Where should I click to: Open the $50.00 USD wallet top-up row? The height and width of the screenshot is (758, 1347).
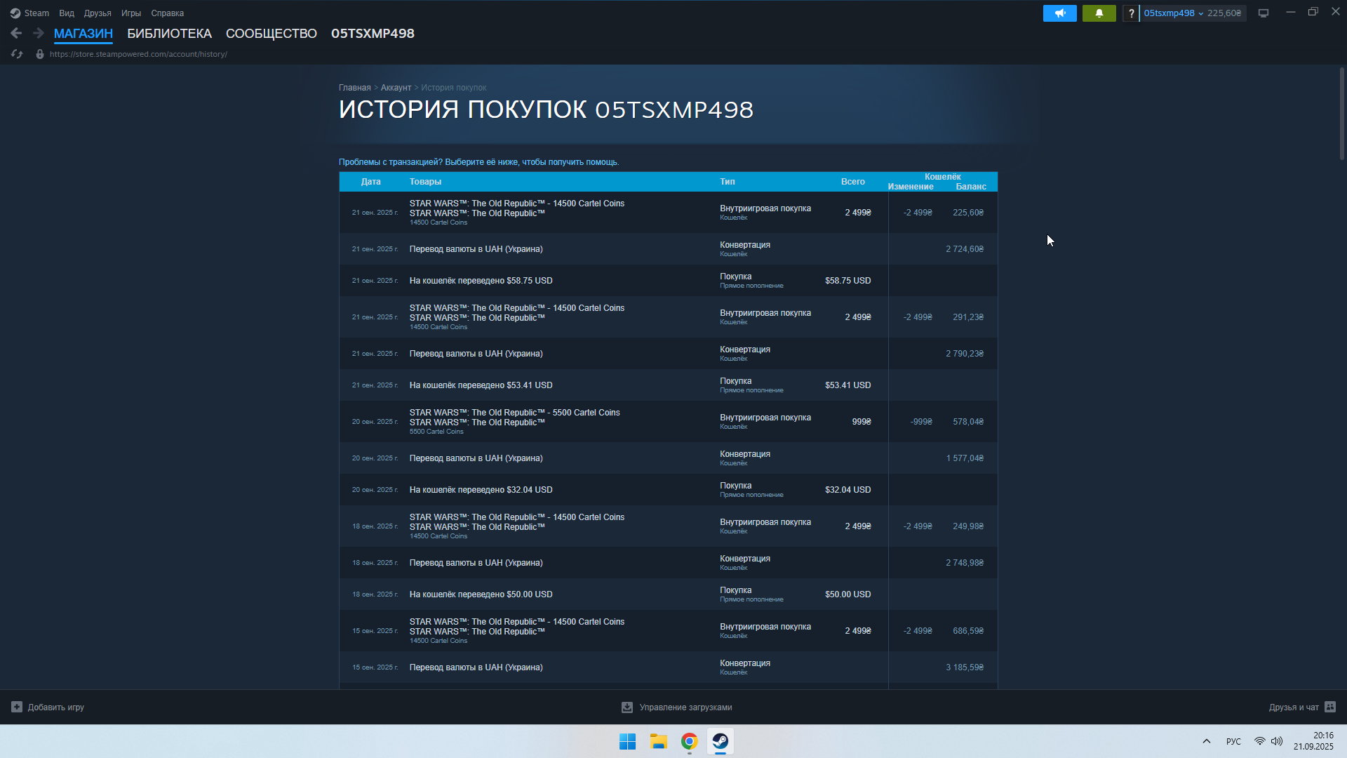pos(668,594)
